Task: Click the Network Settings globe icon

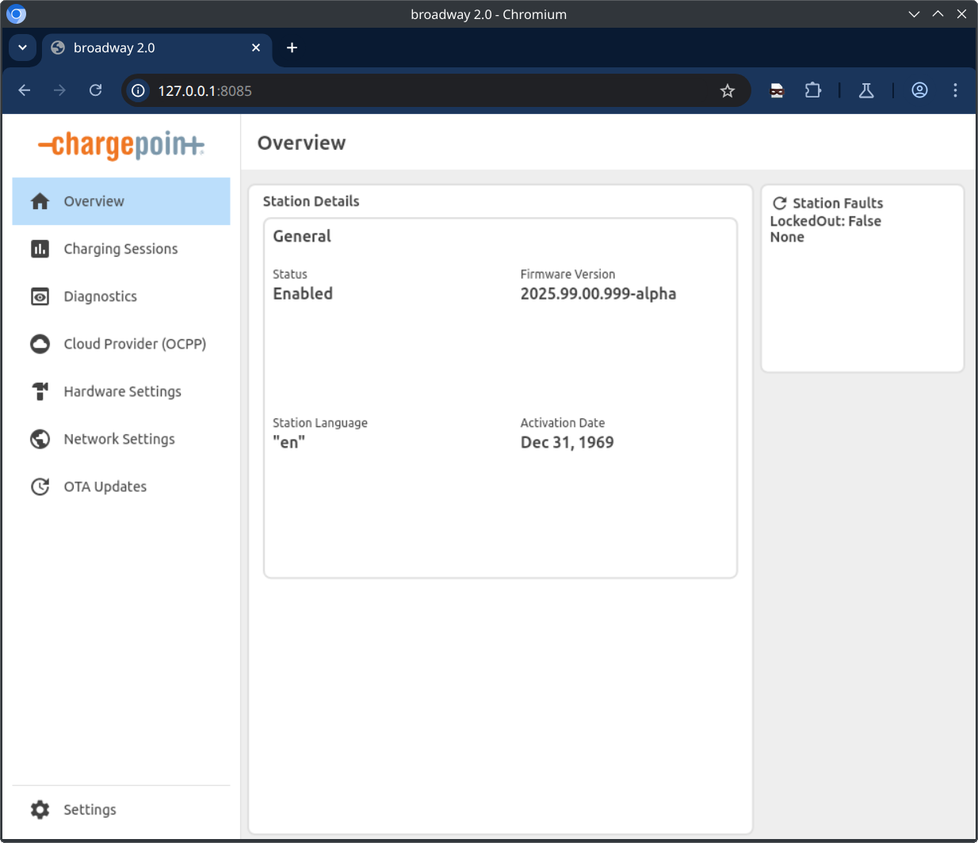Action: [40, 439]
